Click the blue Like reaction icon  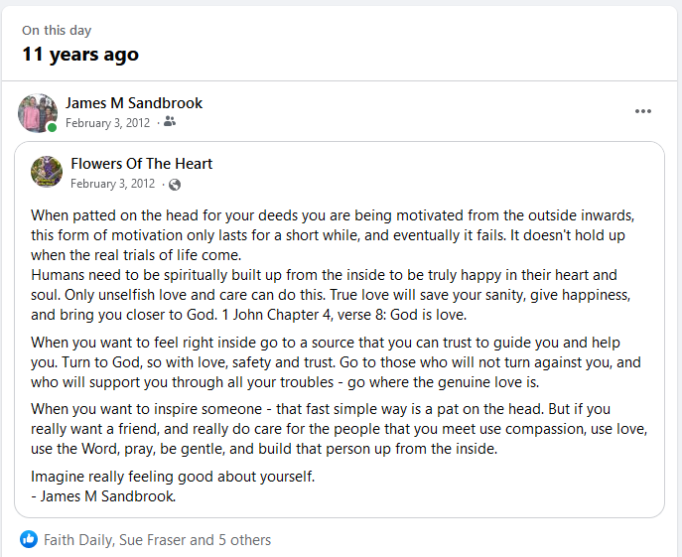(x=29, y=540)
